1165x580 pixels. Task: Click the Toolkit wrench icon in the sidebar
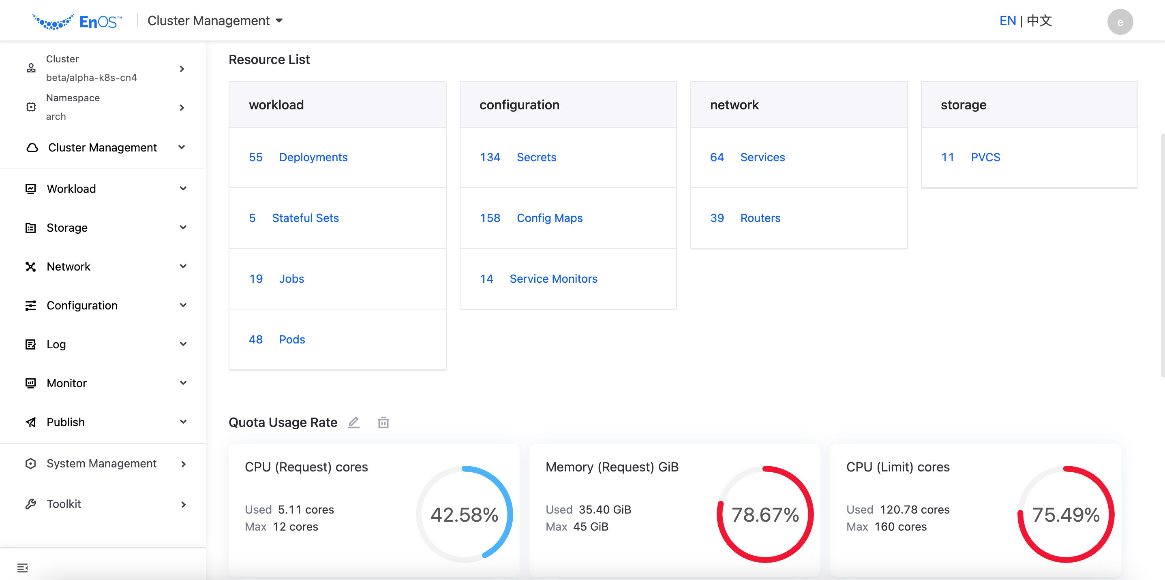(31, 504)
